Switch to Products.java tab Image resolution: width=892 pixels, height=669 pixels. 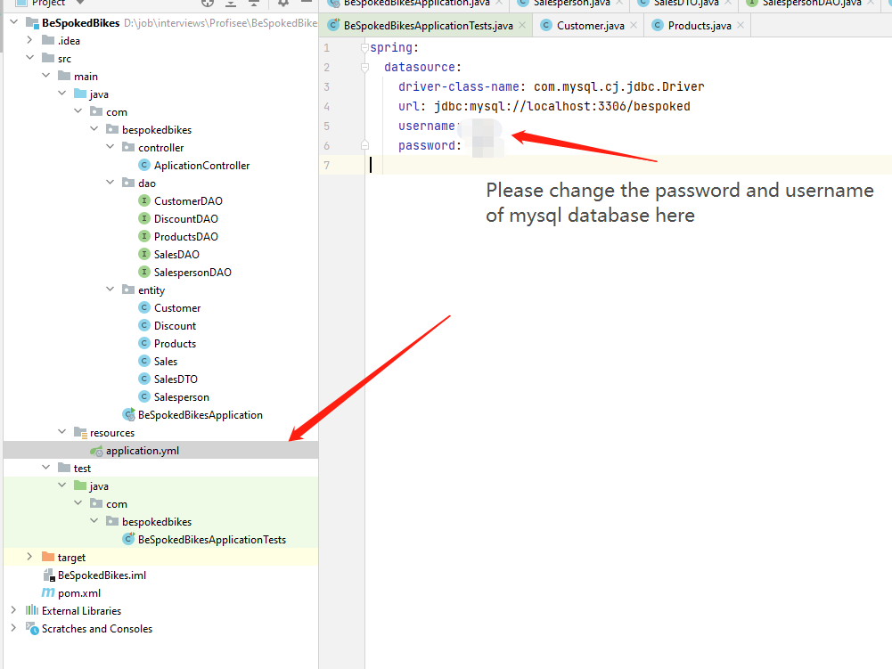pyautogui.click(x=700, y=26)
